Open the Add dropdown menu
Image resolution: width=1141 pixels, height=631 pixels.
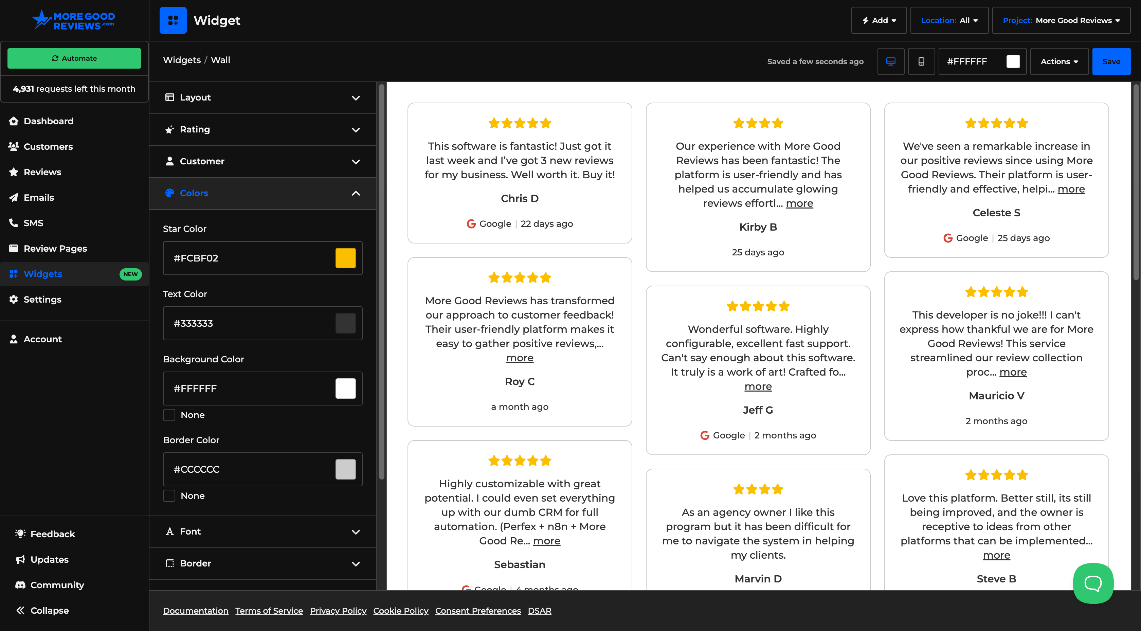879,20
